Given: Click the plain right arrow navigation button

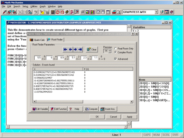Looking at the screenshot, I should tap(75, 49).
